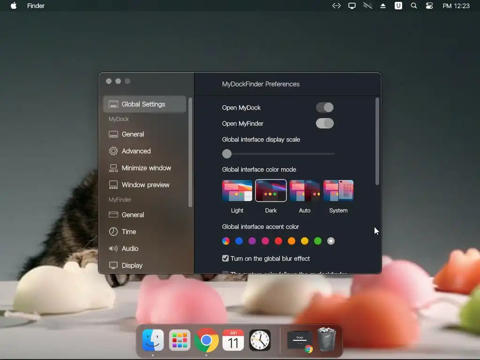Open Clock from the dock
Image resolution: width=480 pixels, height=360 pixels.
(x=260, y=340)
